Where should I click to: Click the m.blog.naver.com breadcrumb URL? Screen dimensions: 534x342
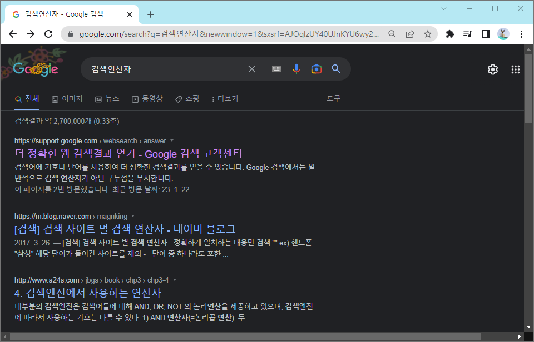pos(71,216)
